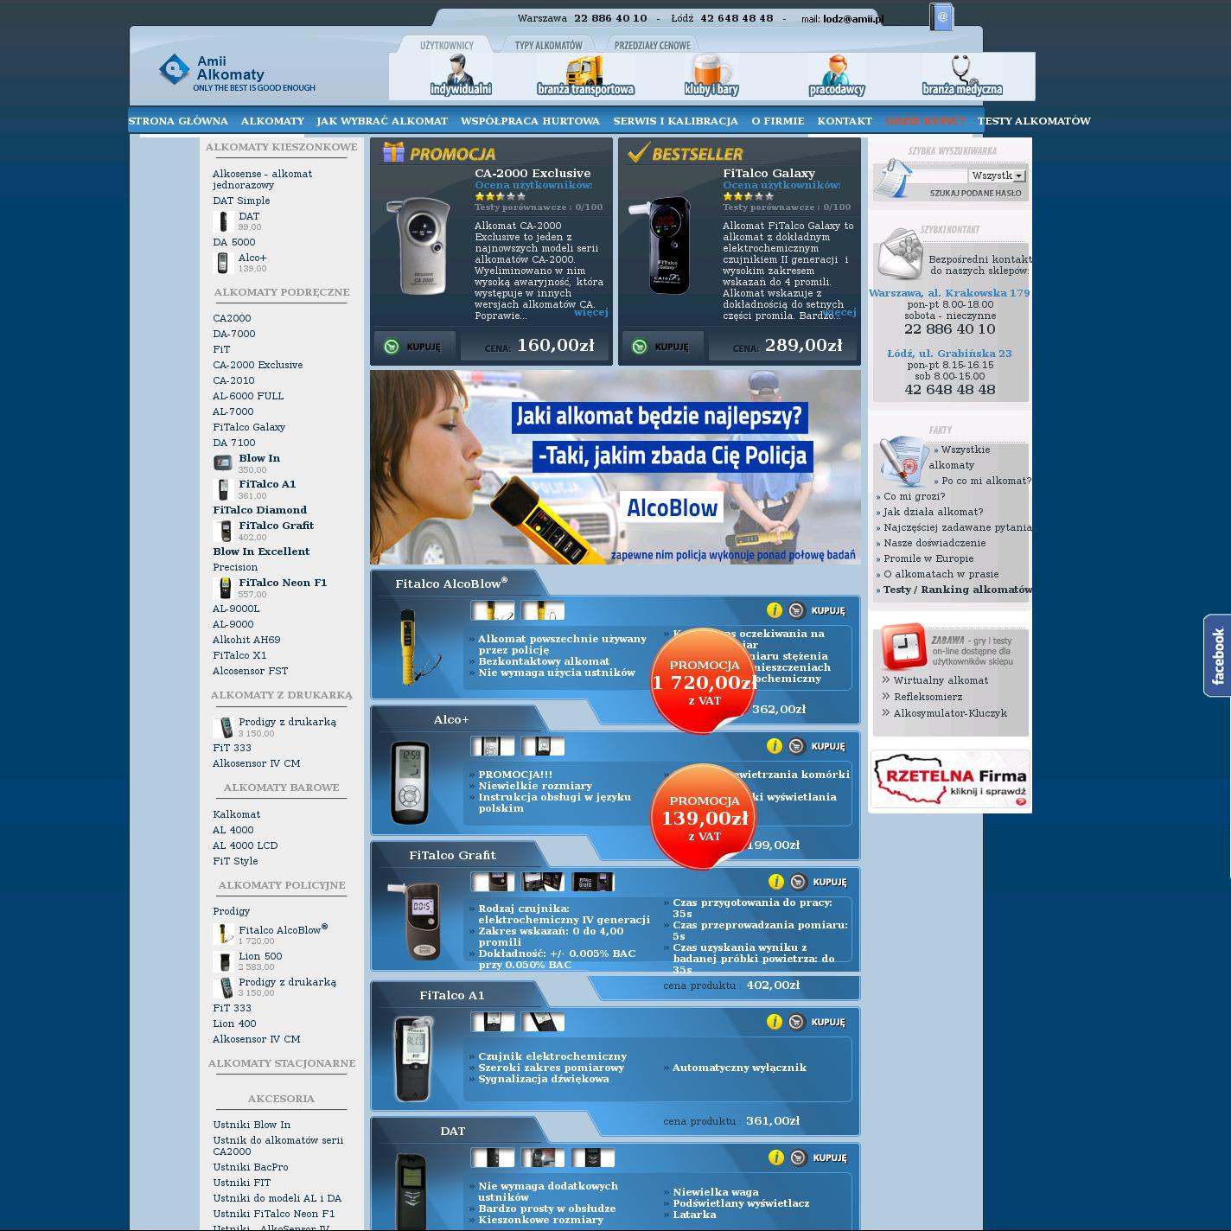Screen dimensions: 1231x1231
Task: Select the indywidualni user icon
Action: [460, 74]
